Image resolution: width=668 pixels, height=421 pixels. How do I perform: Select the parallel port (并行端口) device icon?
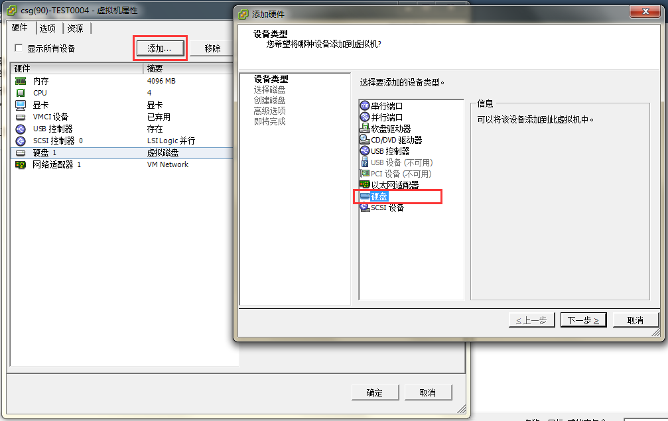tap(365, 117)
